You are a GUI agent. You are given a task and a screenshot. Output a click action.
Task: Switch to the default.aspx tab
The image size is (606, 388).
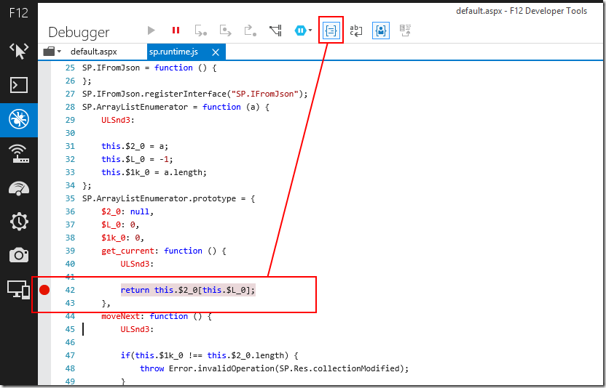[93, 52]
